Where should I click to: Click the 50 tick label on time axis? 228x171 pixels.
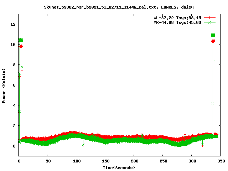[x=47, y=161]
